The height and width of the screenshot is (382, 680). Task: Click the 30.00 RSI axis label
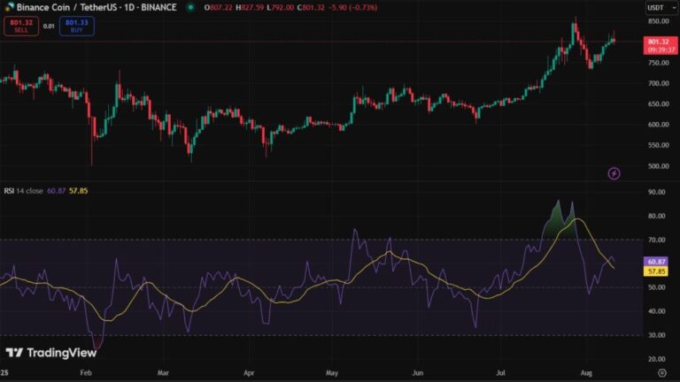[x=657, y=335]
